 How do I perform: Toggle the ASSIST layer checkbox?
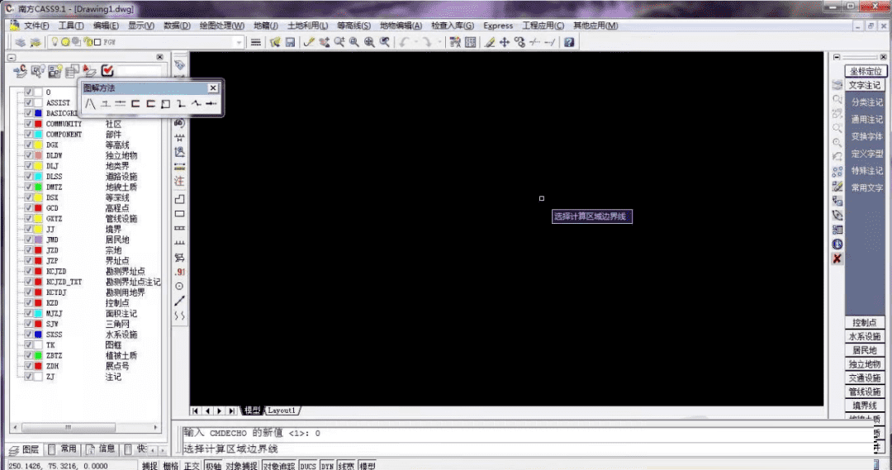[28, 102]
